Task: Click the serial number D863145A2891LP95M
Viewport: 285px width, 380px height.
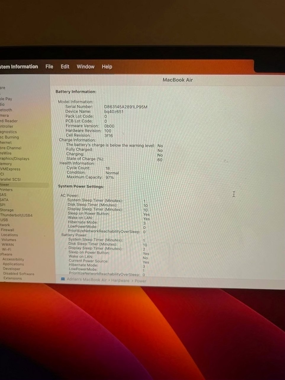Action: (126, 107)
